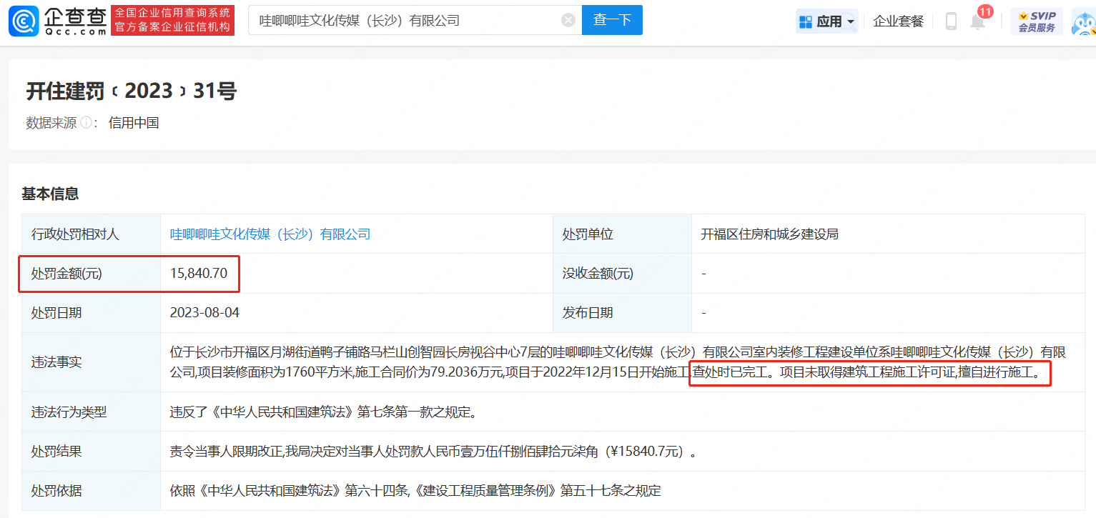Viewport: 1096px width, 518px height.
Task: Click the 依照《中华人民共和国建筑法》第六十四条 text
Action: coord(415,491)
